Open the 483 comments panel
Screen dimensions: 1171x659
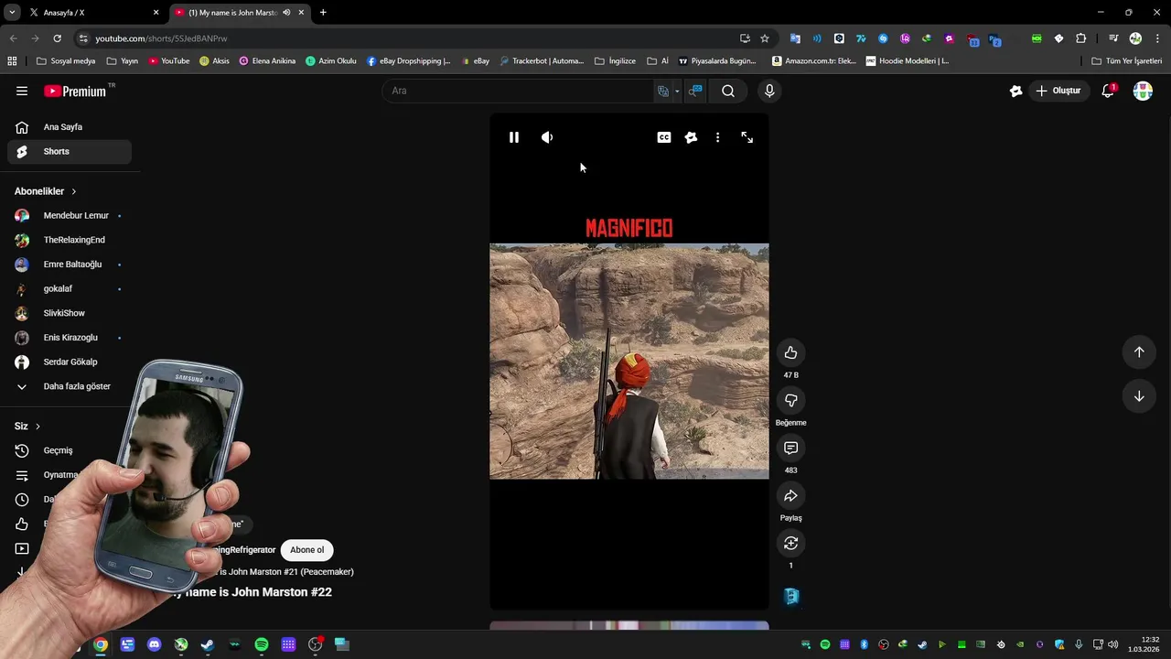791,448
